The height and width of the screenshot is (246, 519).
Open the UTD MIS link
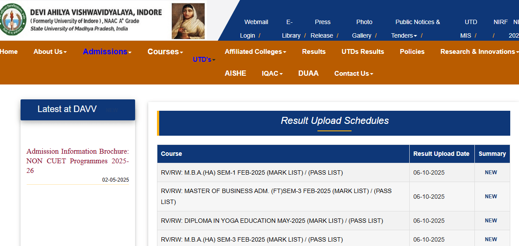click(470, 28)
